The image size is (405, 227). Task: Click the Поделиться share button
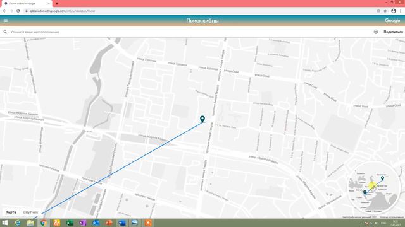(393, 32)
